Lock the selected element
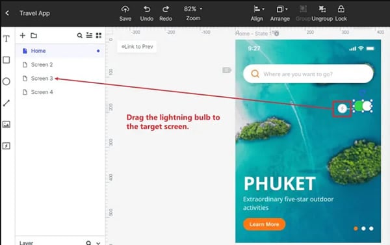The height and width of the screenshot is (245, 390). click(341, 13)
